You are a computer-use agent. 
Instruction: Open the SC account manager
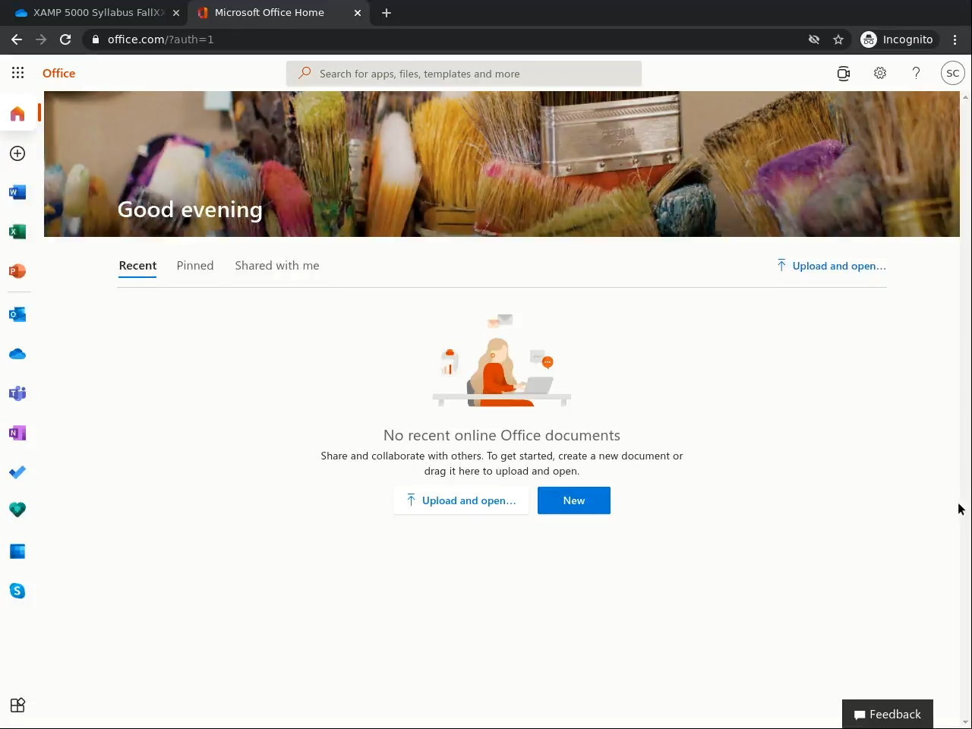(x=953, y=74)
